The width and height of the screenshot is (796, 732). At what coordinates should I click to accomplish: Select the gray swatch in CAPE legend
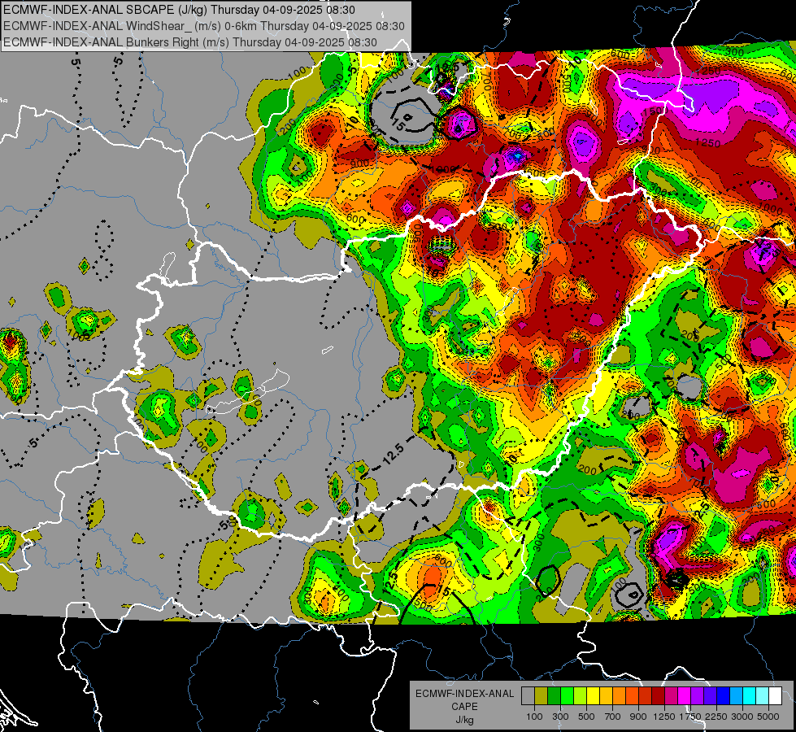(x=528, y=695)
